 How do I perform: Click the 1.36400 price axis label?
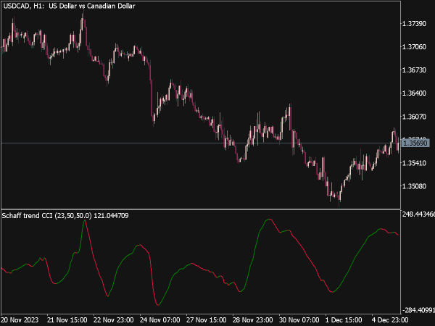[416, 93]
